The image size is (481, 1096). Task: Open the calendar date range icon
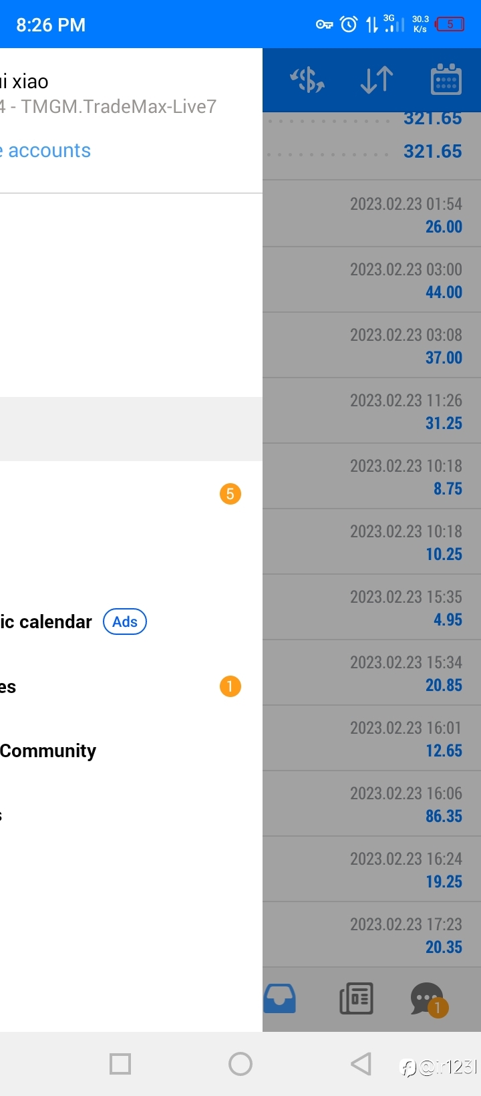click(446, 80)
